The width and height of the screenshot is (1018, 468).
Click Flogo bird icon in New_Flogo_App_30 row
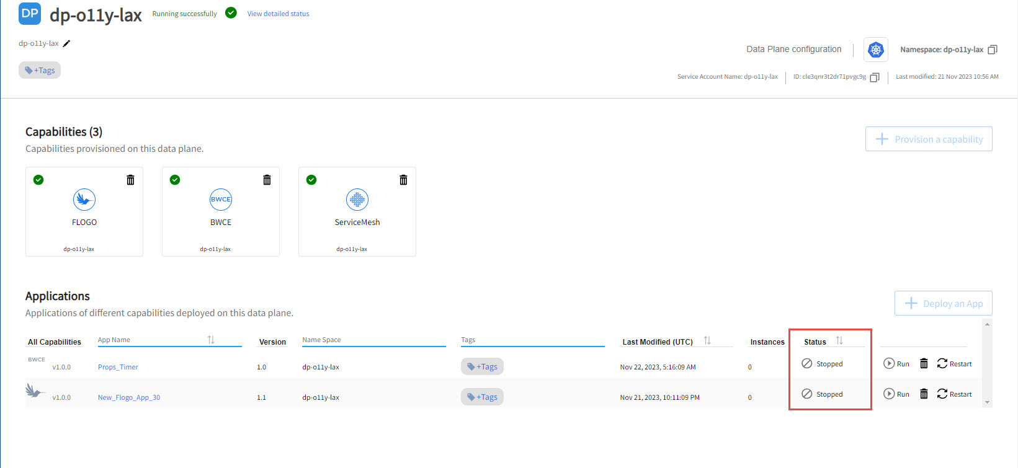35,391
